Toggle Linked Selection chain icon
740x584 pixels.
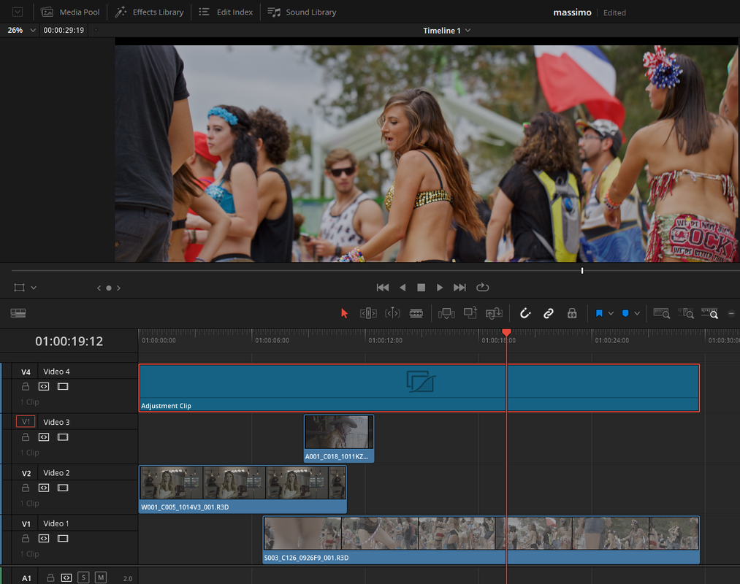pyautogui.click(x=549, y=313)
